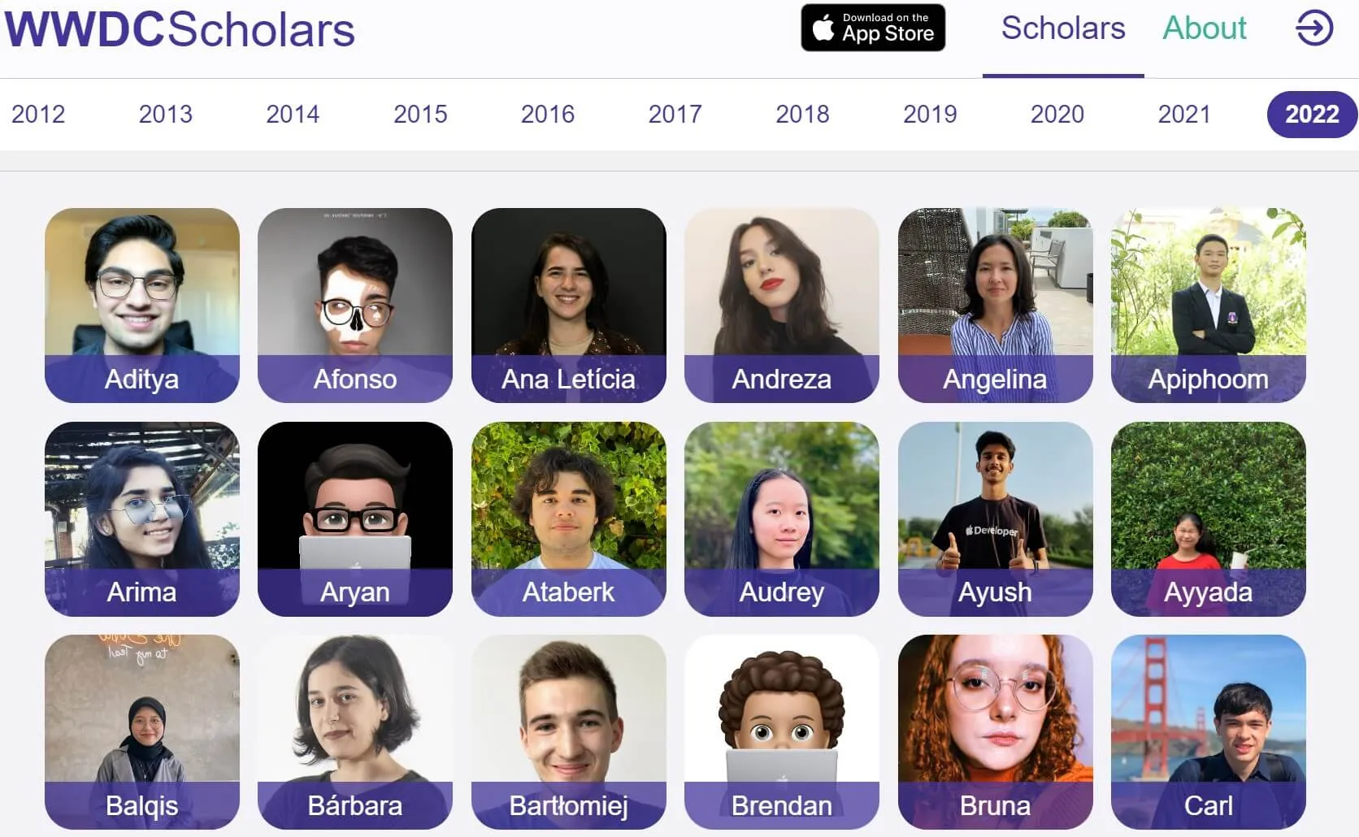Pick the year 2019
The image size is (1359, 837).
(930, 114)
